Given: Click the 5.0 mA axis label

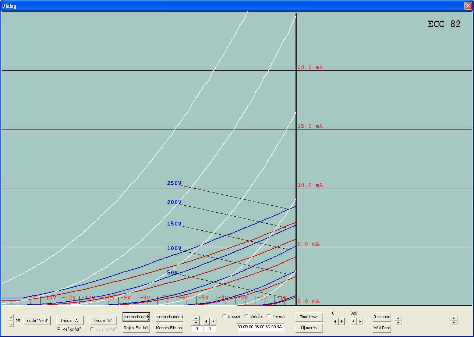Looking at the screenshot, I should pos(308,244).
